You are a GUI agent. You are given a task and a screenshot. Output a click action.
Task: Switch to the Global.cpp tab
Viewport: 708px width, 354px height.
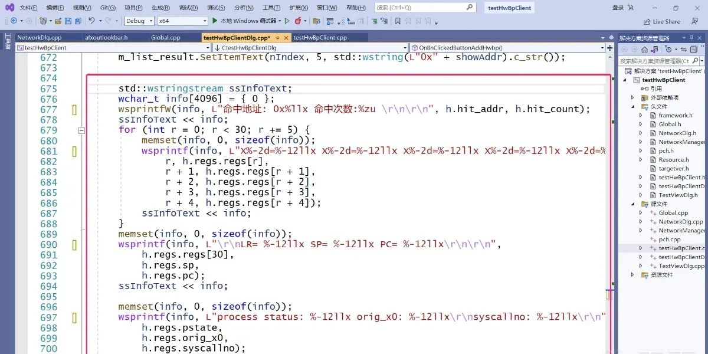(165, 37)
